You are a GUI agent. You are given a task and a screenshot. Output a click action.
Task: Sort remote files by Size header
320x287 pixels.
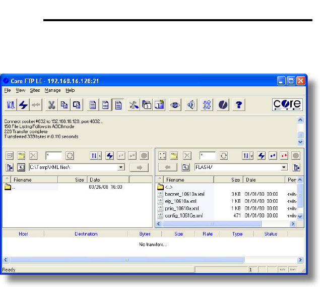click(229, 180)
